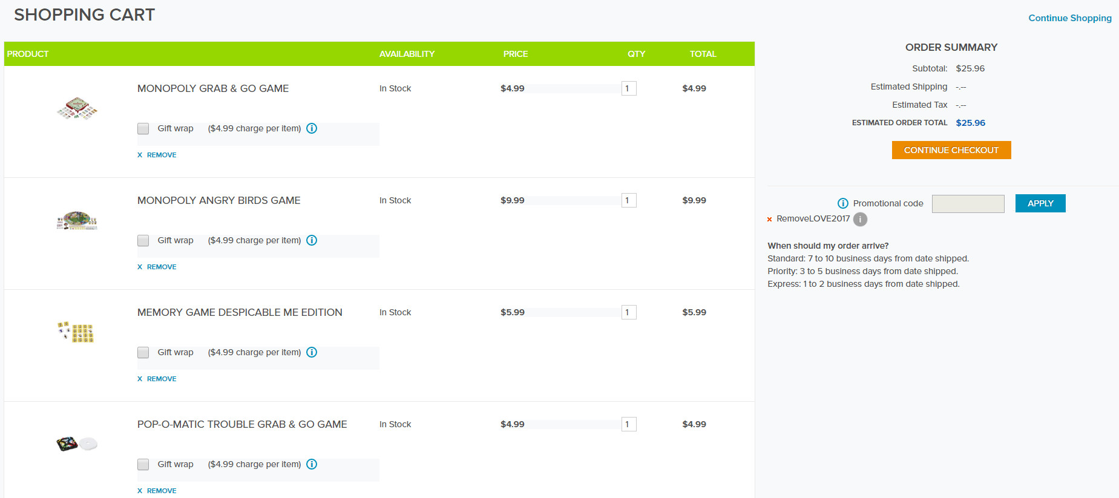1119x498 pixels.
Task: Open the Pop-O-Matic Trouble Grab & Go title
Action: [x=242, y=424]
